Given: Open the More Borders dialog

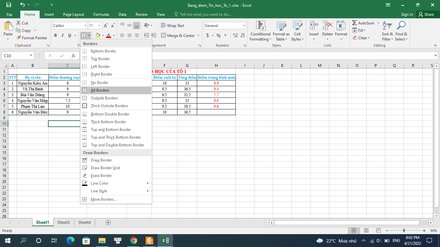Looking at the screenshot, I should pyautogui.click(x=103, y=199).
